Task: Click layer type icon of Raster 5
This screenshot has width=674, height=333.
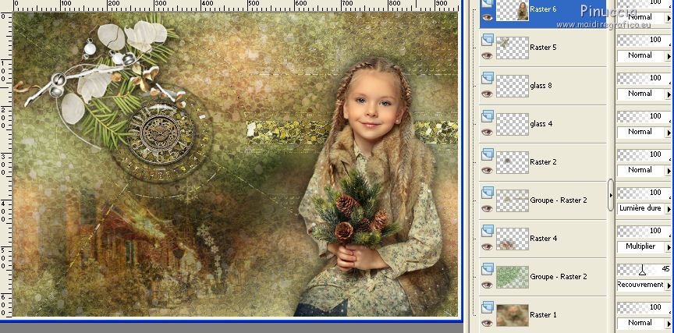Action: (x=487, y=40)
